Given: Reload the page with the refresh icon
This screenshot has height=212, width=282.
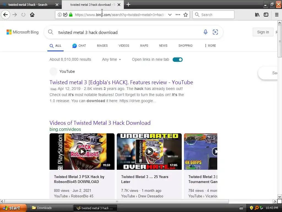Looking at the screenshot, I should click(23, 15).
